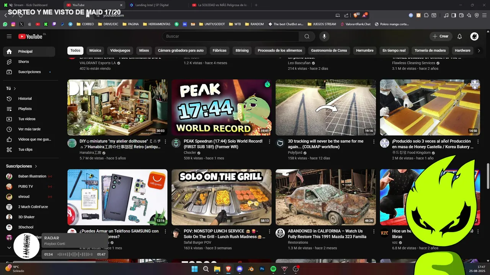Toggle bookmark for this page
Screen dimensions: 490x275
click(x=88, y=15)
